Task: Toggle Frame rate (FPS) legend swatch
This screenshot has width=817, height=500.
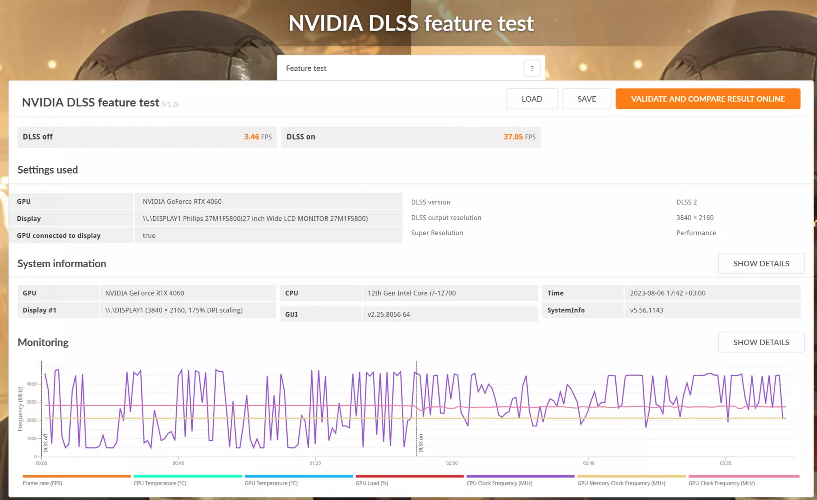Action: [x=77, y=476]
